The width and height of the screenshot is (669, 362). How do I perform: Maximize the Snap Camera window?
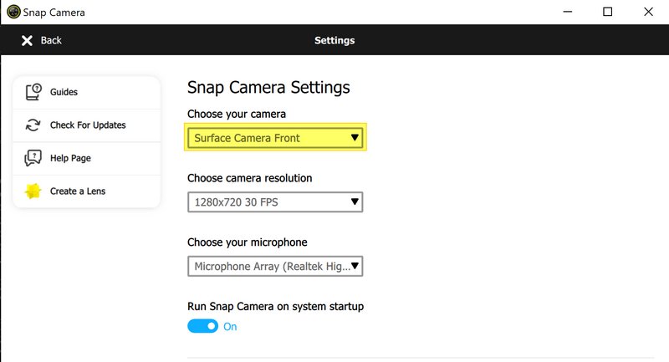click(x=608, y=12)
